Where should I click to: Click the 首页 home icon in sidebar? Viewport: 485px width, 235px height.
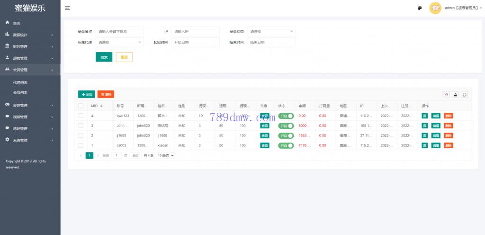[x=8, y=23]
